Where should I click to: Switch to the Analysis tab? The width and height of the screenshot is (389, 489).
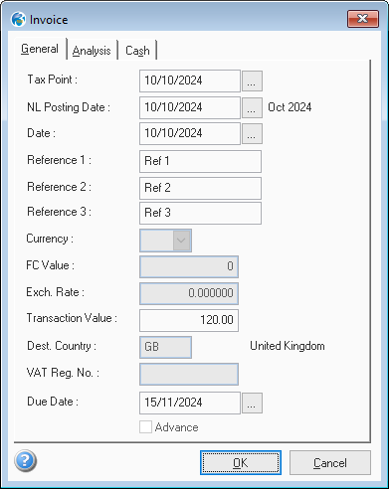(92, 51)
